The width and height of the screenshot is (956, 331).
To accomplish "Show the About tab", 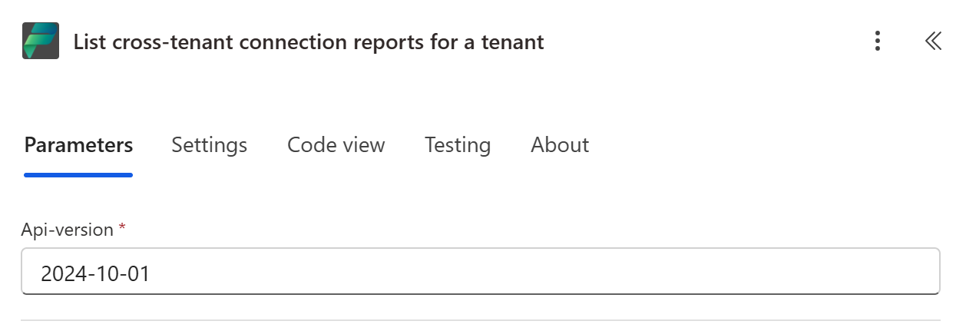I will click(x=560, y=145).
